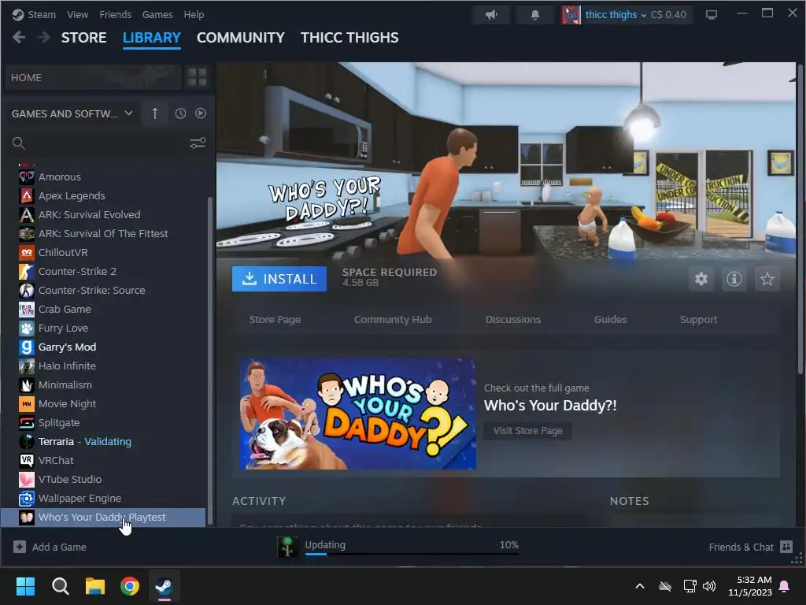This screenshot has width=806, height=605.
Task: Toggle the ready-to-play filter icon
Action: coord(201,113)
